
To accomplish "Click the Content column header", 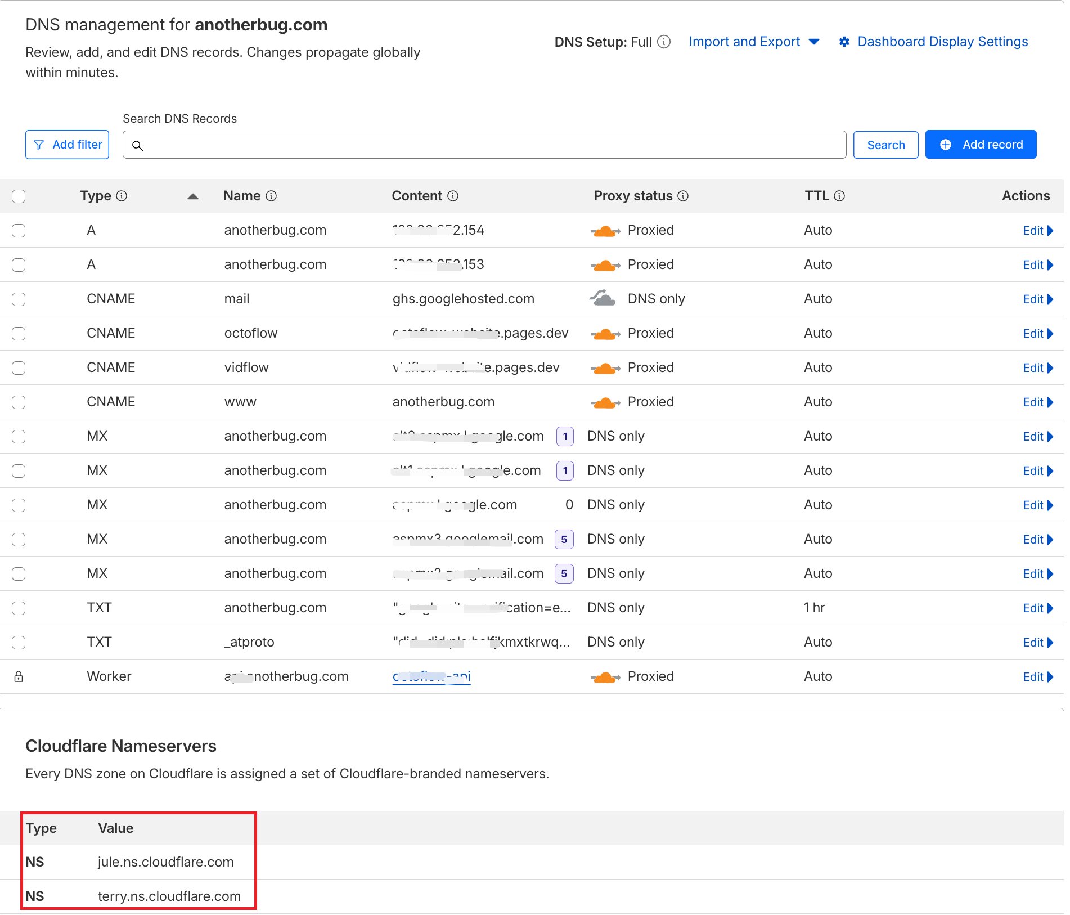I will point(417,196).
